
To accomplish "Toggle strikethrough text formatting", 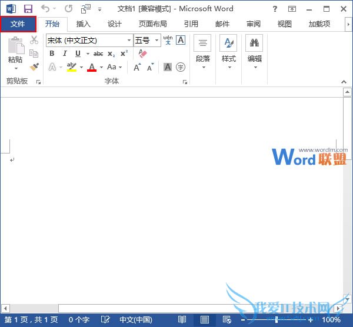I will click(x=98, y=54).
